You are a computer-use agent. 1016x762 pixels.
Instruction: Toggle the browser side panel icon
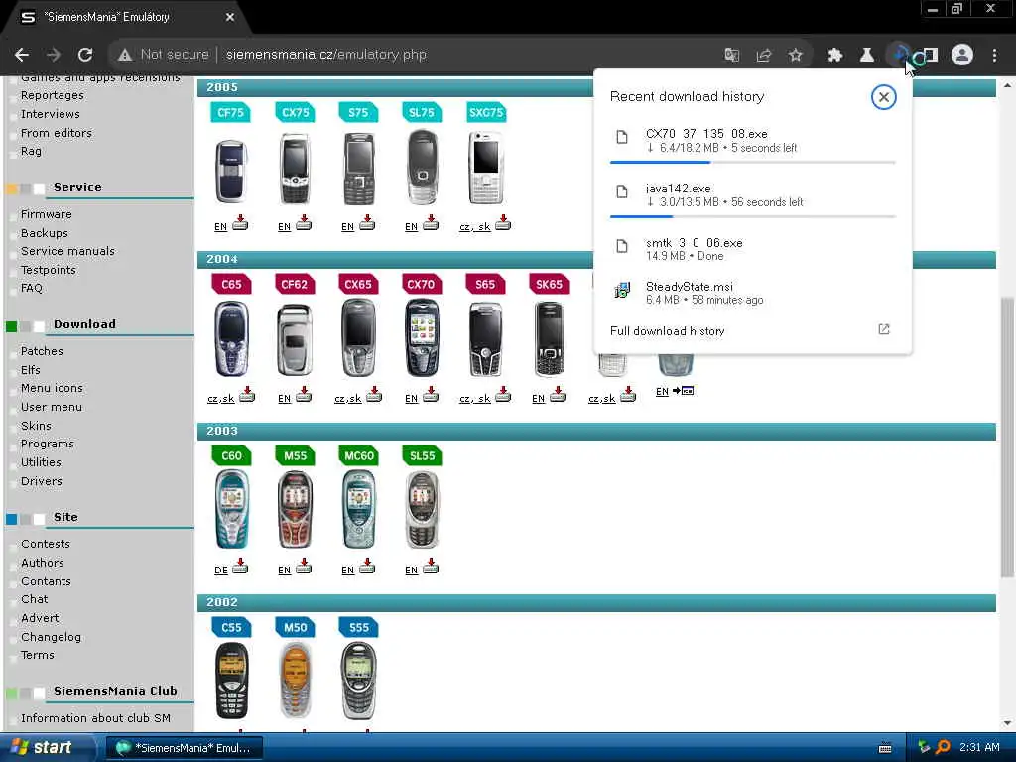click(x=931, y=55)
